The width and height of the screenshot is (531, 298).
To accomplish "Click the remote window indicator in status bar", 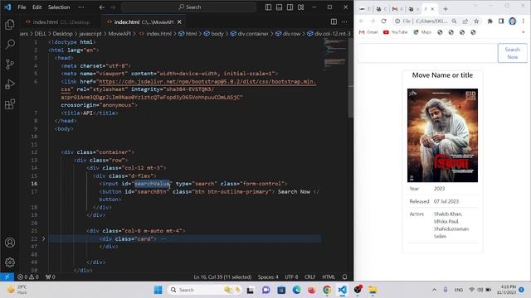I will [x=7, y=277].
